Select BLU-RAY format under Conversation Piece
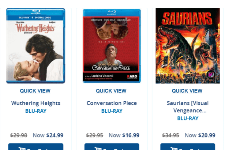 [112, 111]
